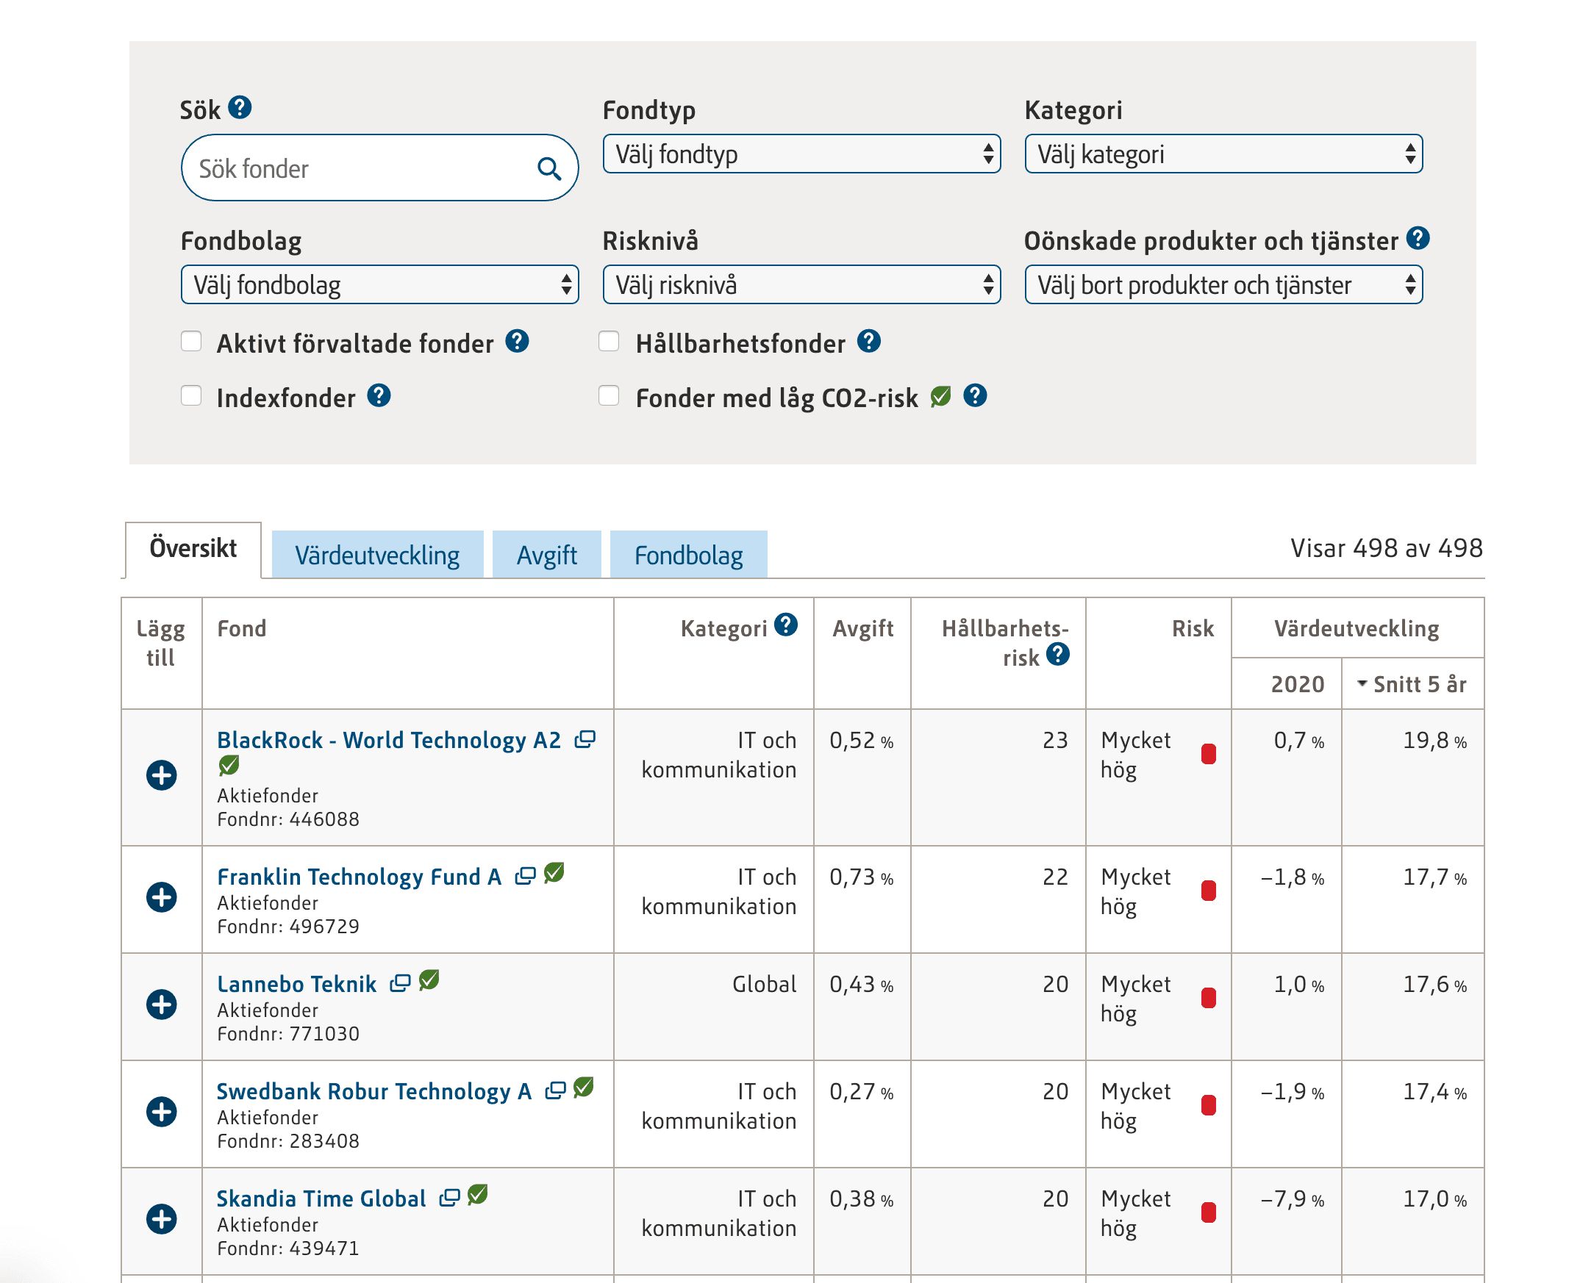Viewport: 1569px width, 1283px height.
Task: Sort by Snitt 5 år column
Action: point(1412,683)
